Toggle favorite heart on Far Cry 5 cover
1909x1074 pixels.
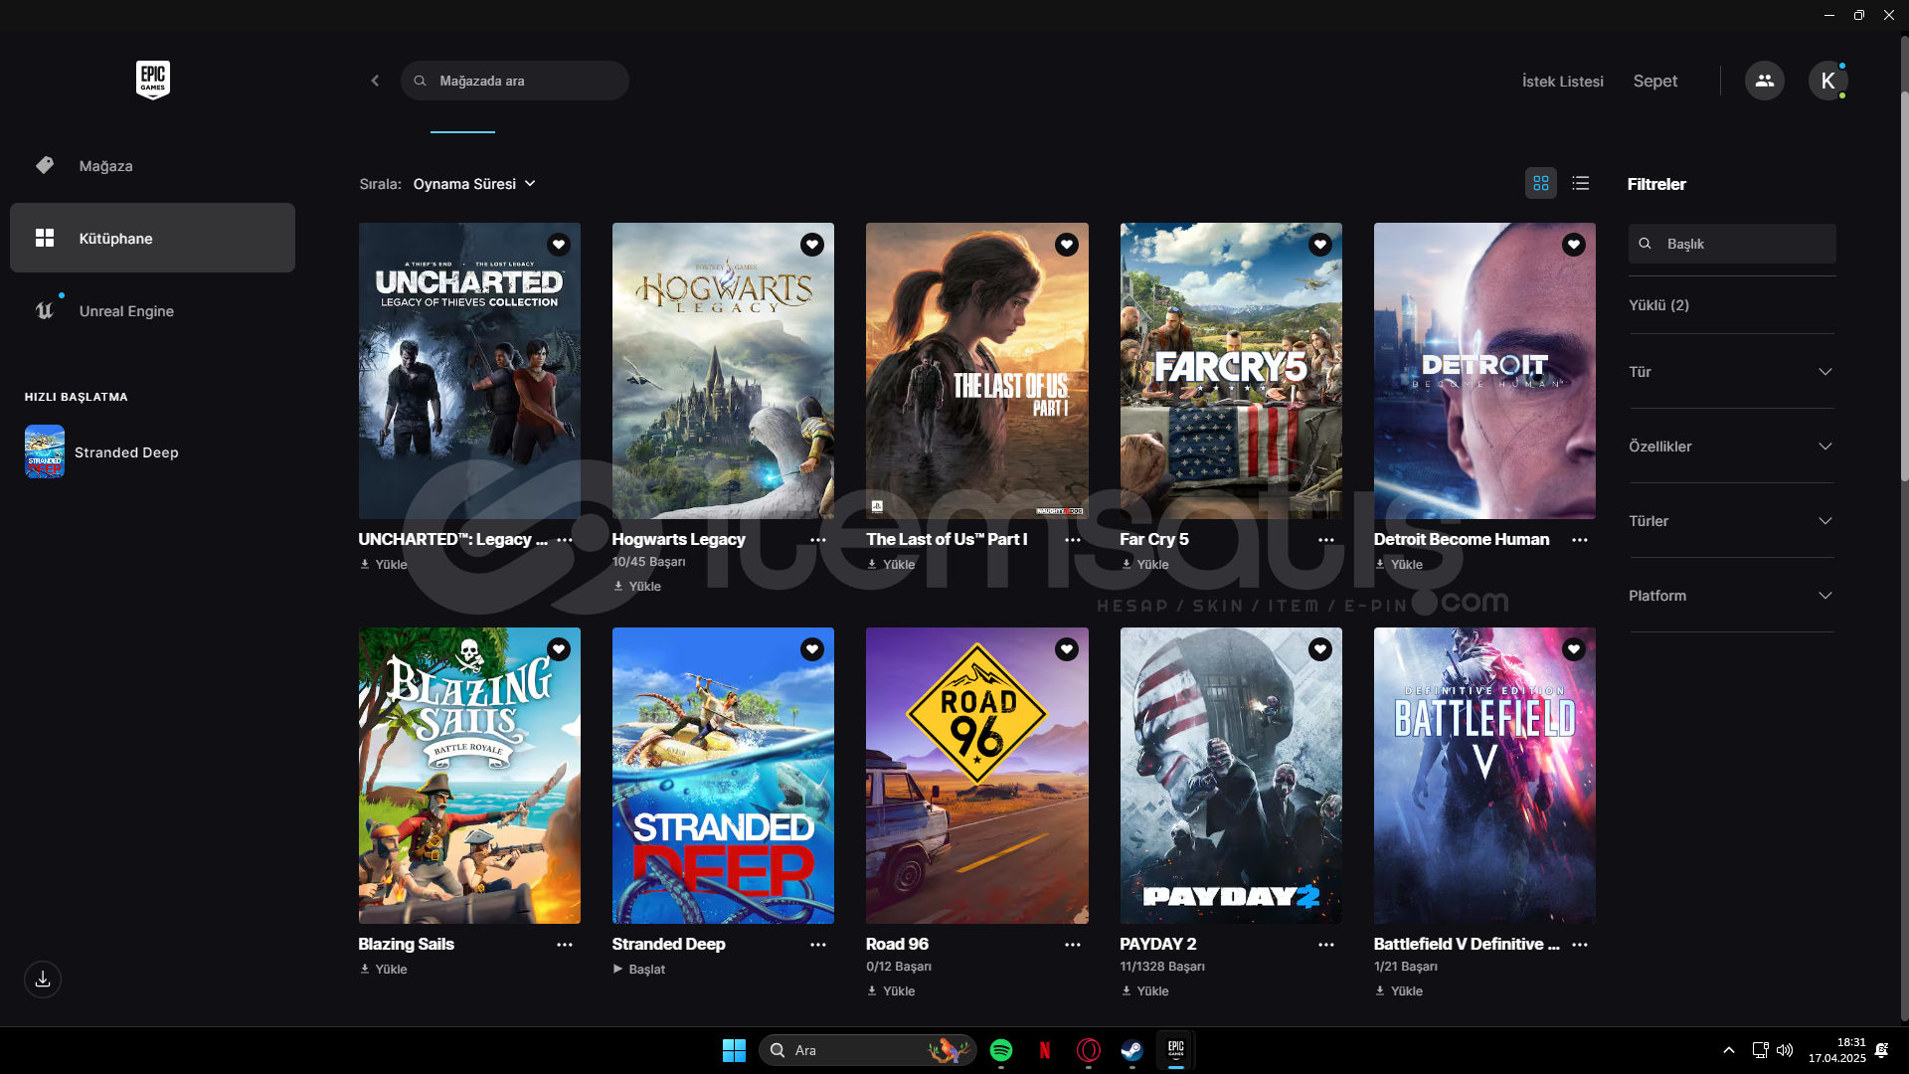pos(1320,245)
